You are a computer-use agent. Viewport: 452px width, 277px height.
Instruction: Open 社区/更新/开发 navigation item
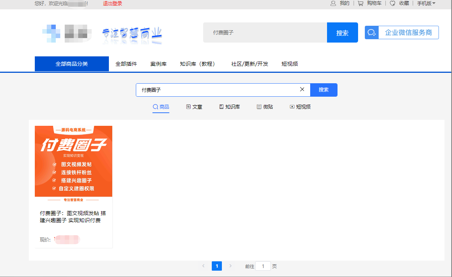pos(250,64)
